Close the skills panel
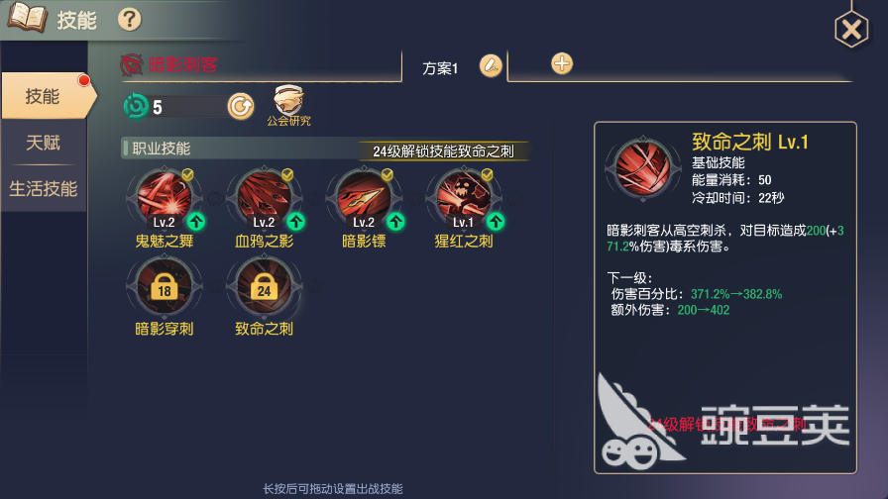Viewport: 888px width, 499px height. [x=851, y=30]
